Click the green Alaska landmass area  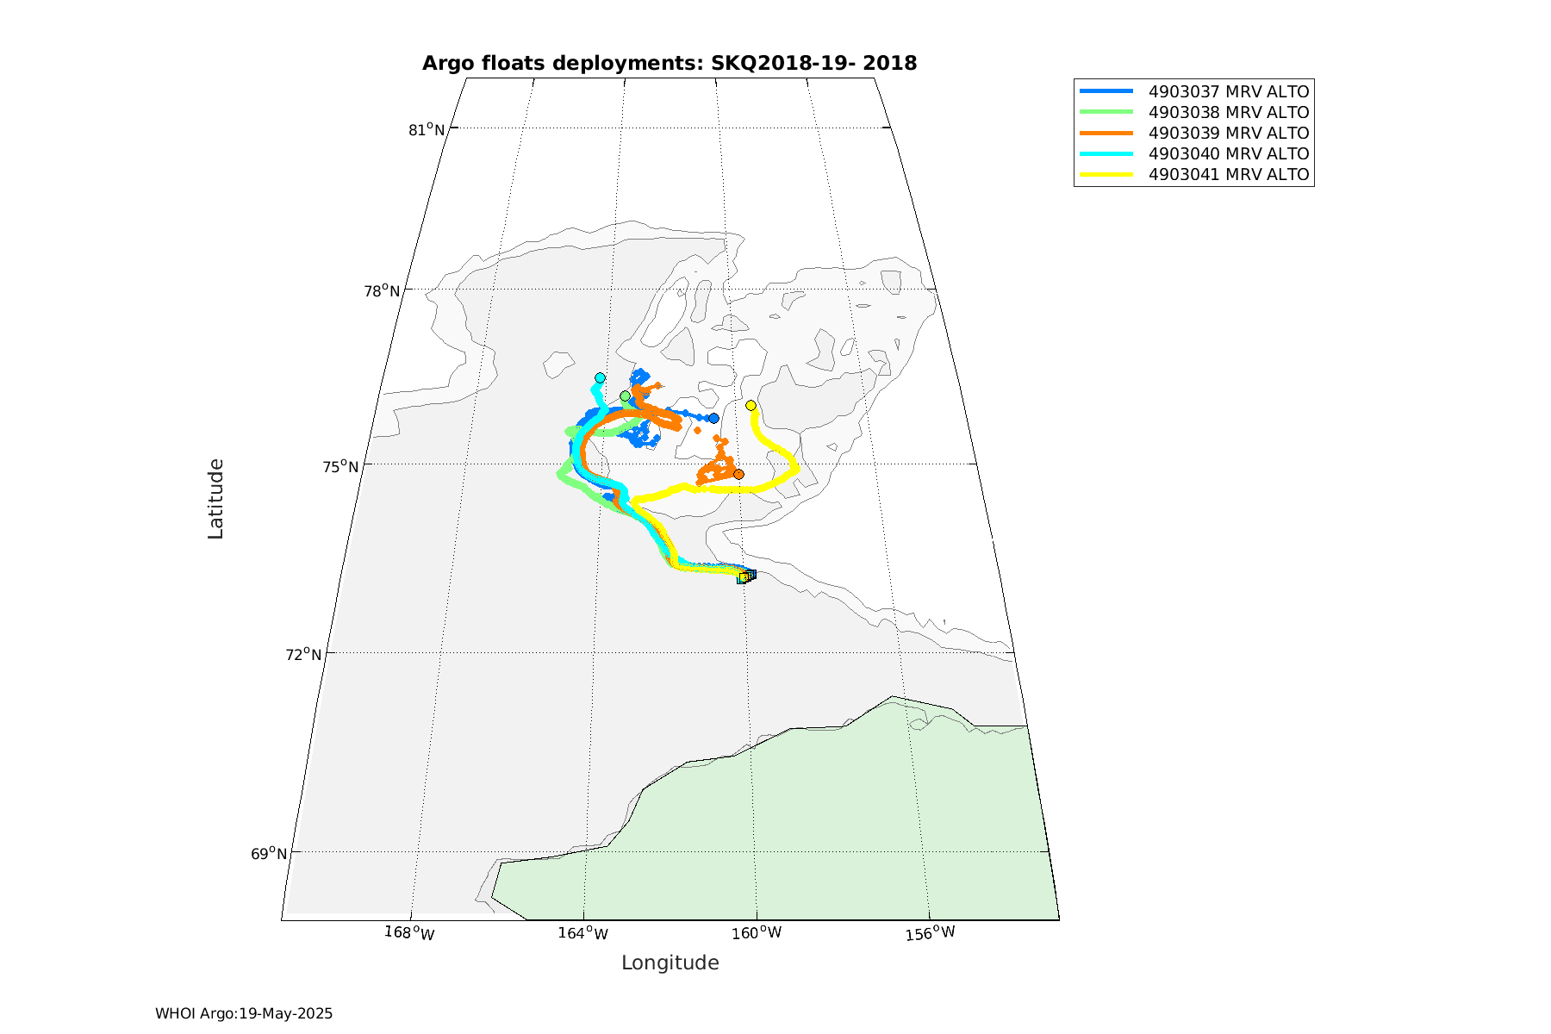819,827
